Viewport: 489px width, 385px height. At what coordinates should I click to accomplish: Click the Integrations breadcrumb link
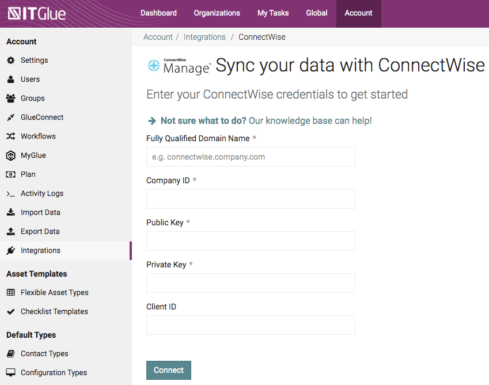[x=204, y=37]
